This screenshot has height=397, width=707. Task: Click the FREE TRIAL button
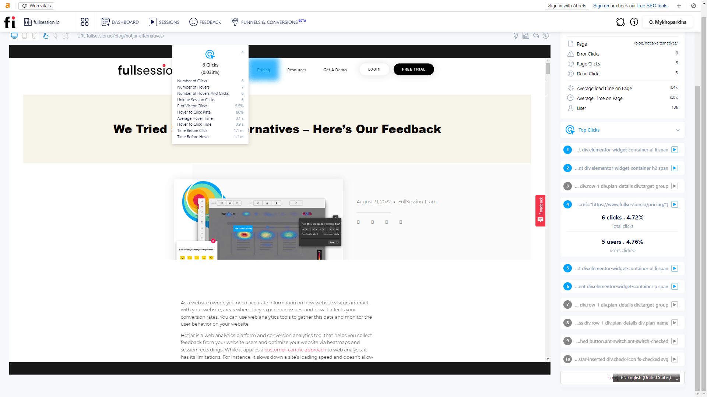click(x=414, y=69)
